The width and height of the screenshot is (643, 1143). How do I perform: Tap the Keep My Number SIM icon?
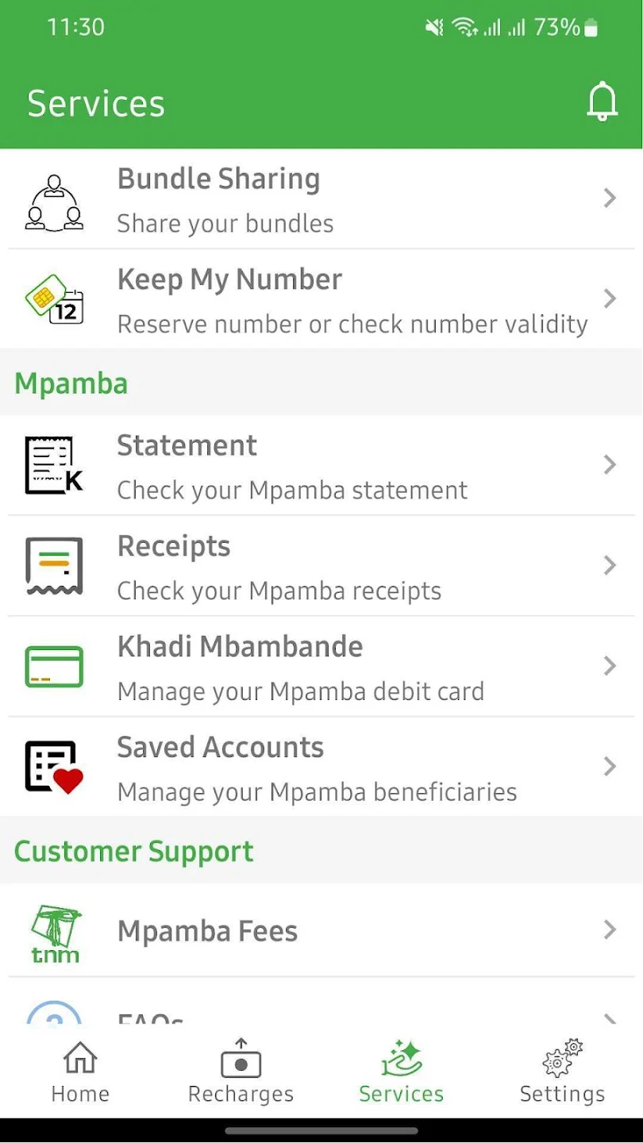click(54, 300)
